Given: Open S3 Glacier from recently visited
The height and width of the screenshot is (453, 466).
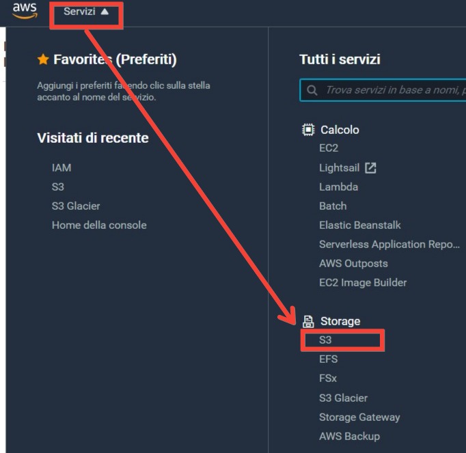Looking at the screenshot, I should pyautogui.click(x=76, y=206).
